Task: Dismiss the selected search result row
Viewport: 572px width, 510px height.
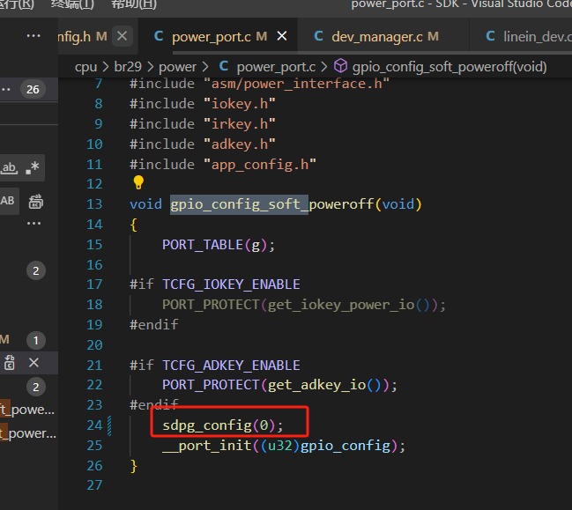Action: pyautogui.click(x=33, y=363)
